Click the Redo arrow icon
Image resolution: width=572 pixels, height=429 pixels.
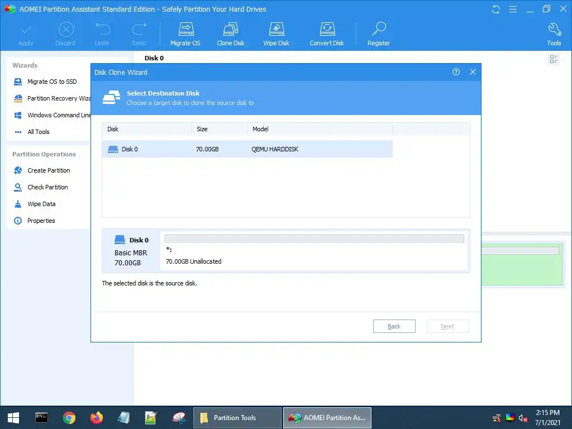click(139, 29)
